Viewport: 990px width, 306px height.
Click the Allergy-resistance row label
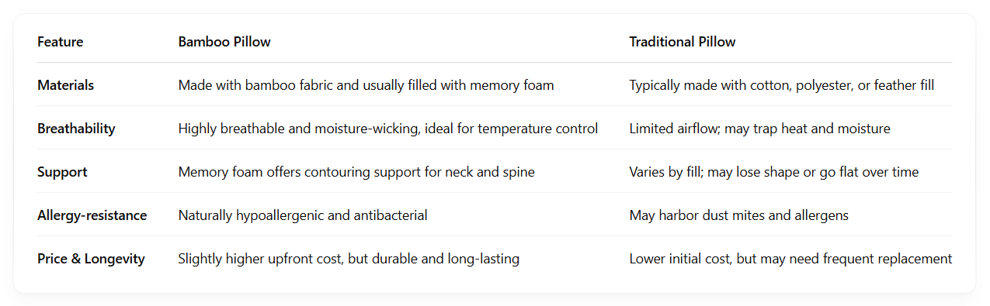92,215
